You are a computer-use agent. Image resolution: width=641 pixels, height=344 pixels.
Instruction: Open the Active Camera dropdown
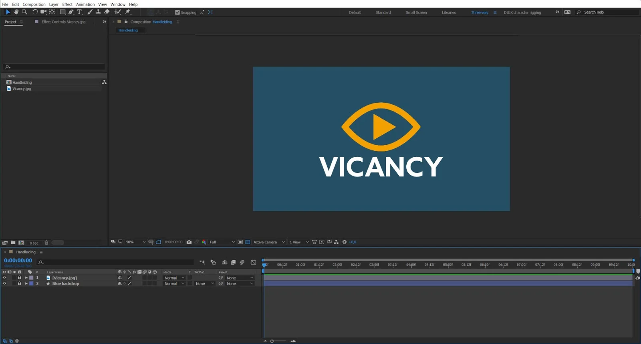point(269,242)
